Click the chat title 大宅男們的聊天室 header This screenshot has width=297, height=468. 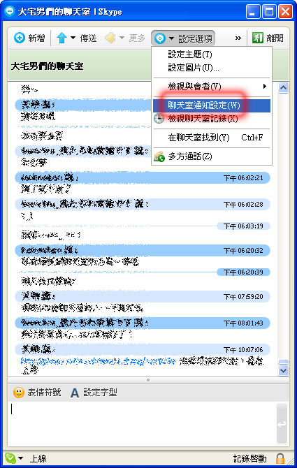[47, 66]
